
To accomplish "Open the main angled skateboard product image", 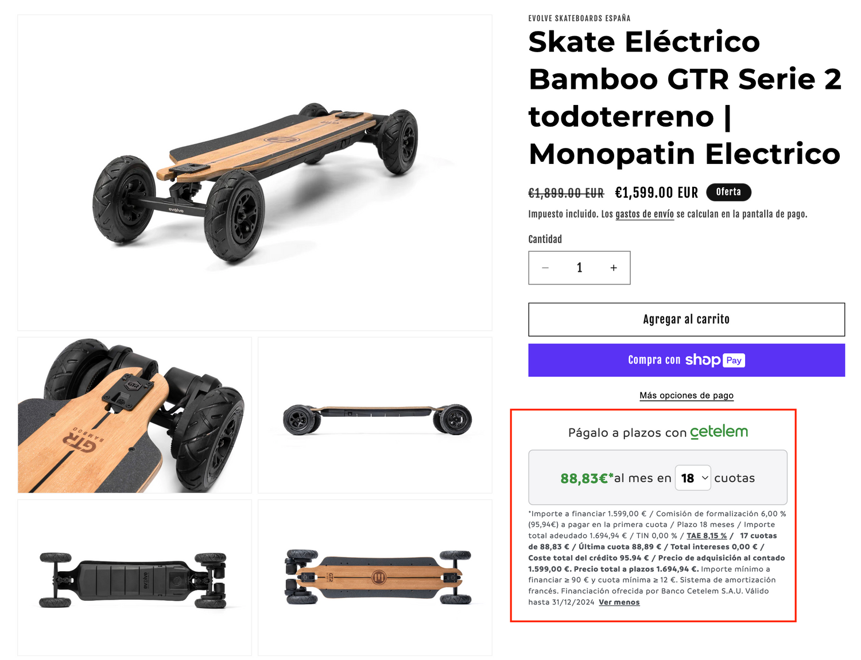I will tap(255, 173).
